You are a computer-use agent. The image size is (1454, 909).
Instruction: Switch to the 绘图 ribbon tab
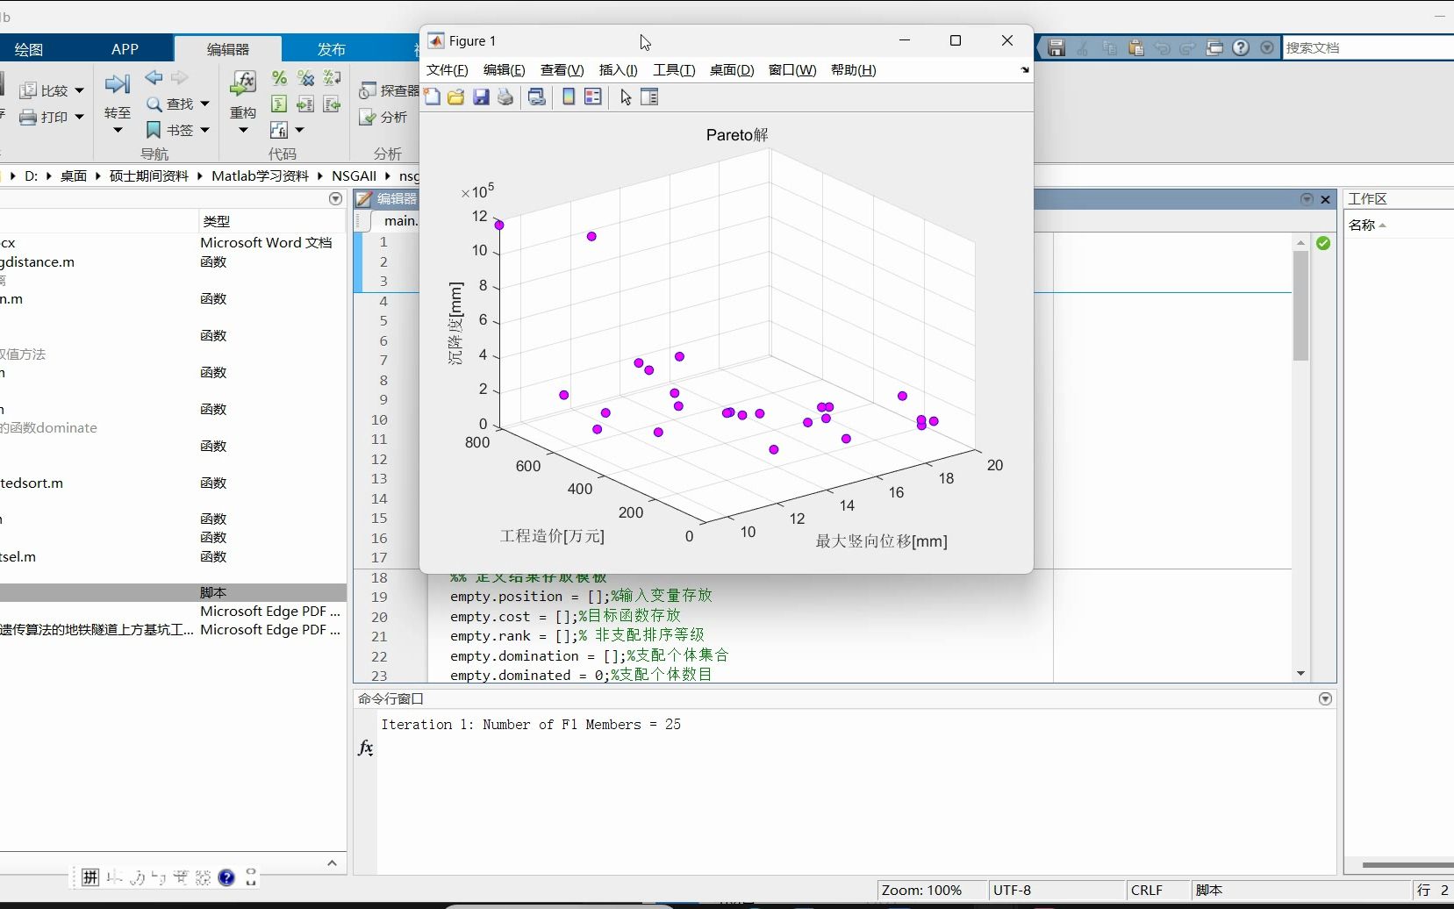(29, 49)
